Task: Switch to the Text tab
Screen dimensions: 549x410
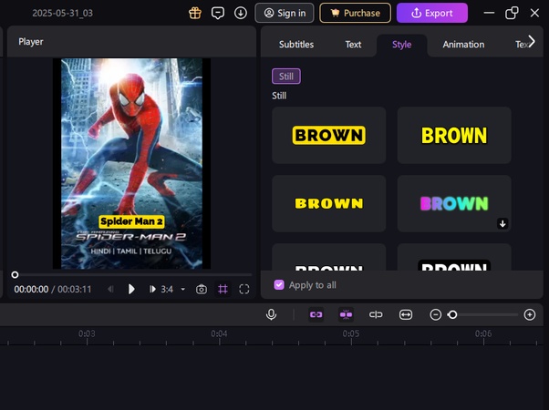Action: tap(353, 45)
